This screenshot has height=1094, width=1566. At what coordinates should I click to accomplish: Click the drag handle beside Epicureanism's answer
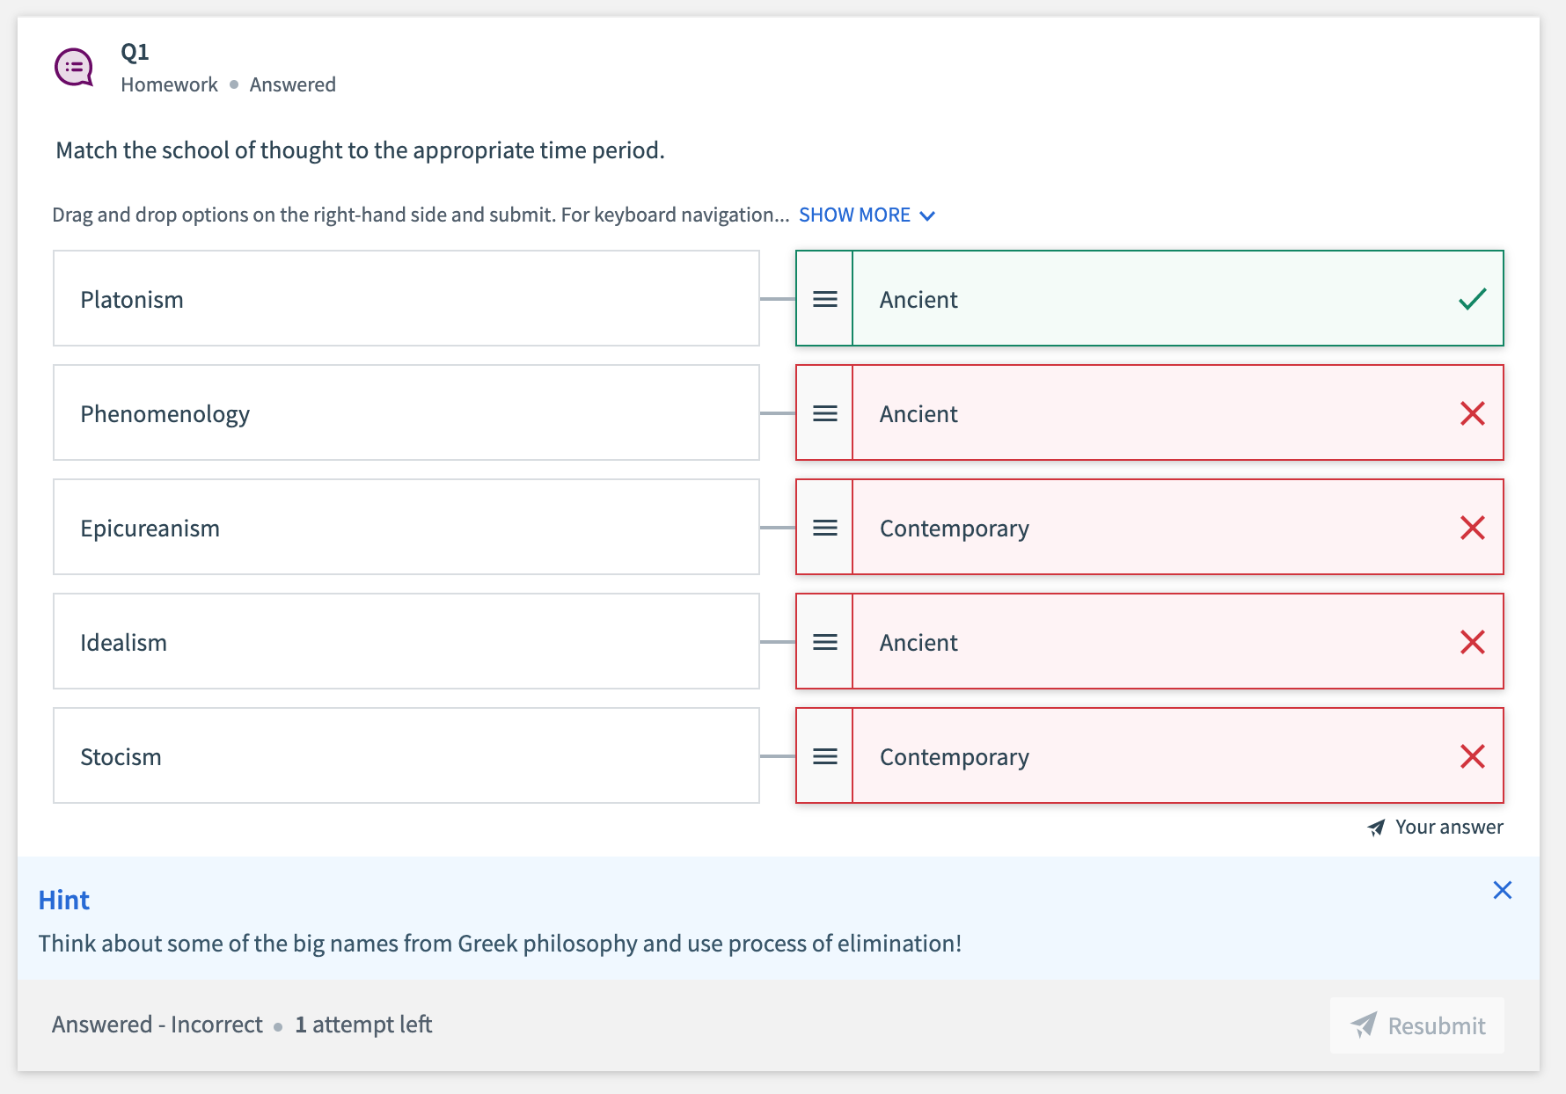point(824,528)
